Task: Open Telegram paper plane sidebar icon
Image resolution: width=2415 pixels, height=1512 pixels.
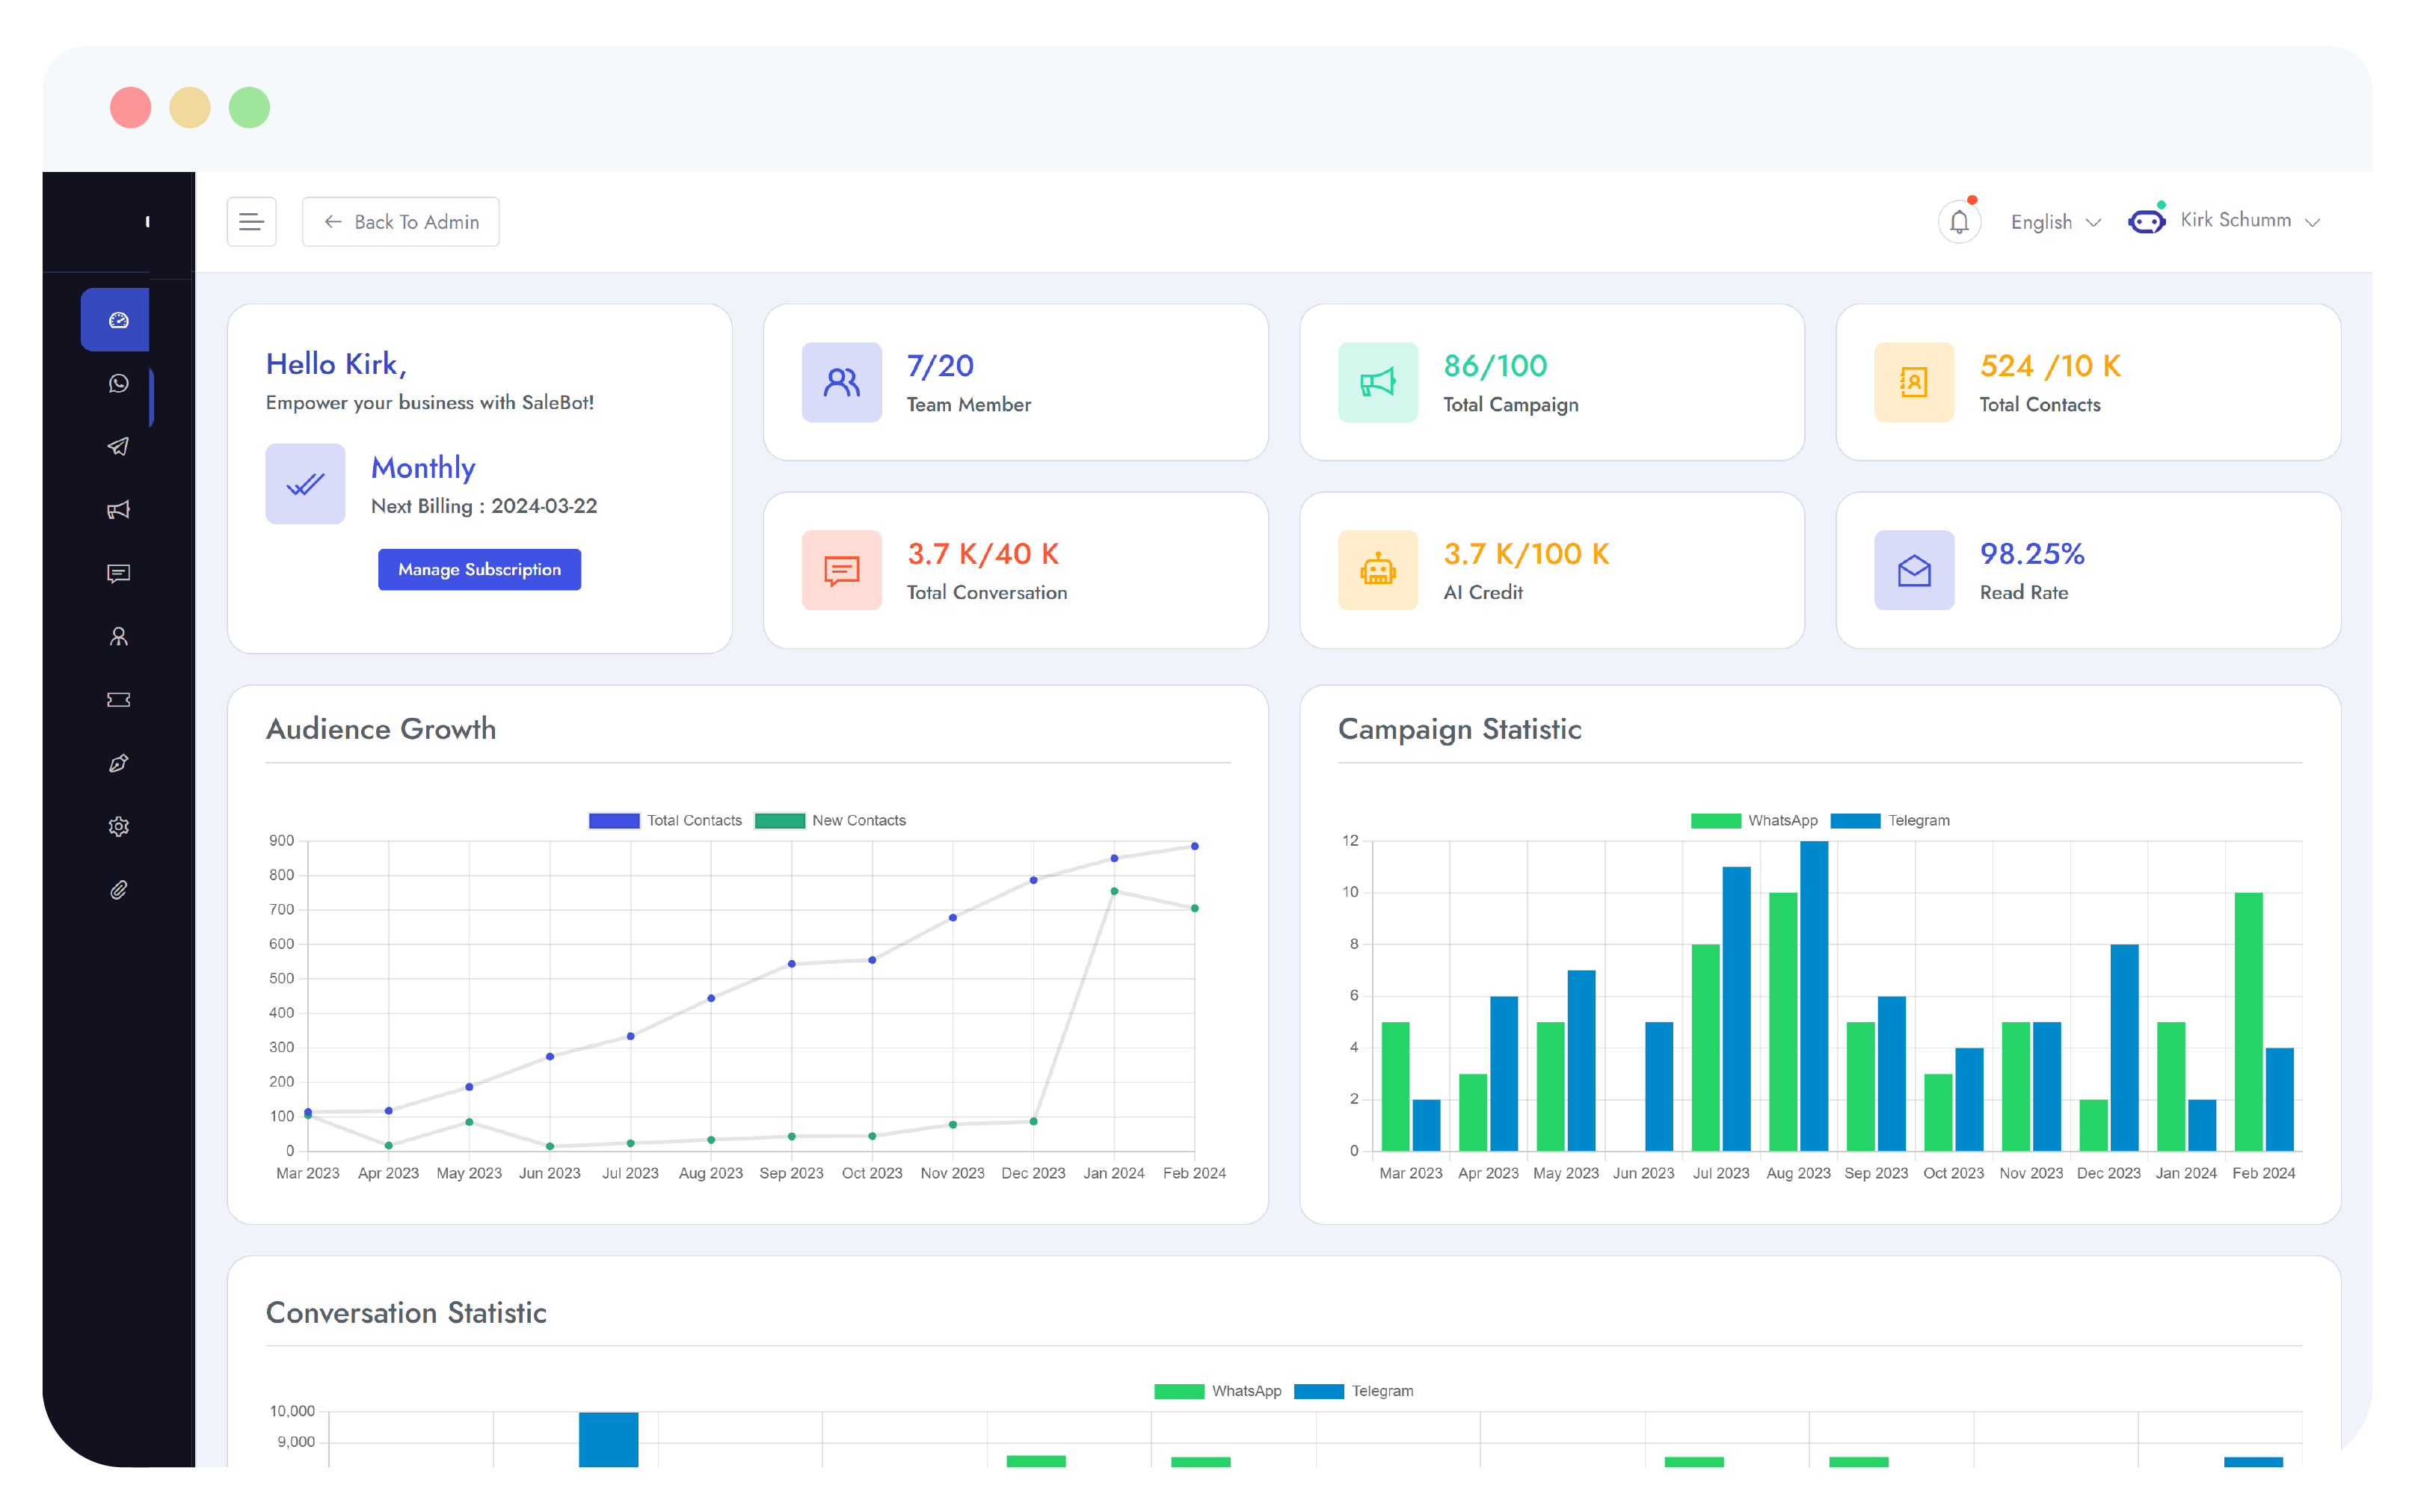Action: pyautogui.click(x=118, y=446)
